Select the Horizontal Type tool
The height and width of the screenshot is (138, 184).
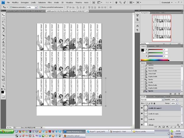3,66
